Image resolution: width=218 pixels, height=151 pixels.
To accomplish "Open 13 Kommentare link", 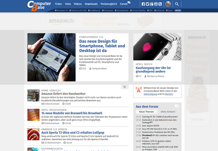I will pos(51,143).
